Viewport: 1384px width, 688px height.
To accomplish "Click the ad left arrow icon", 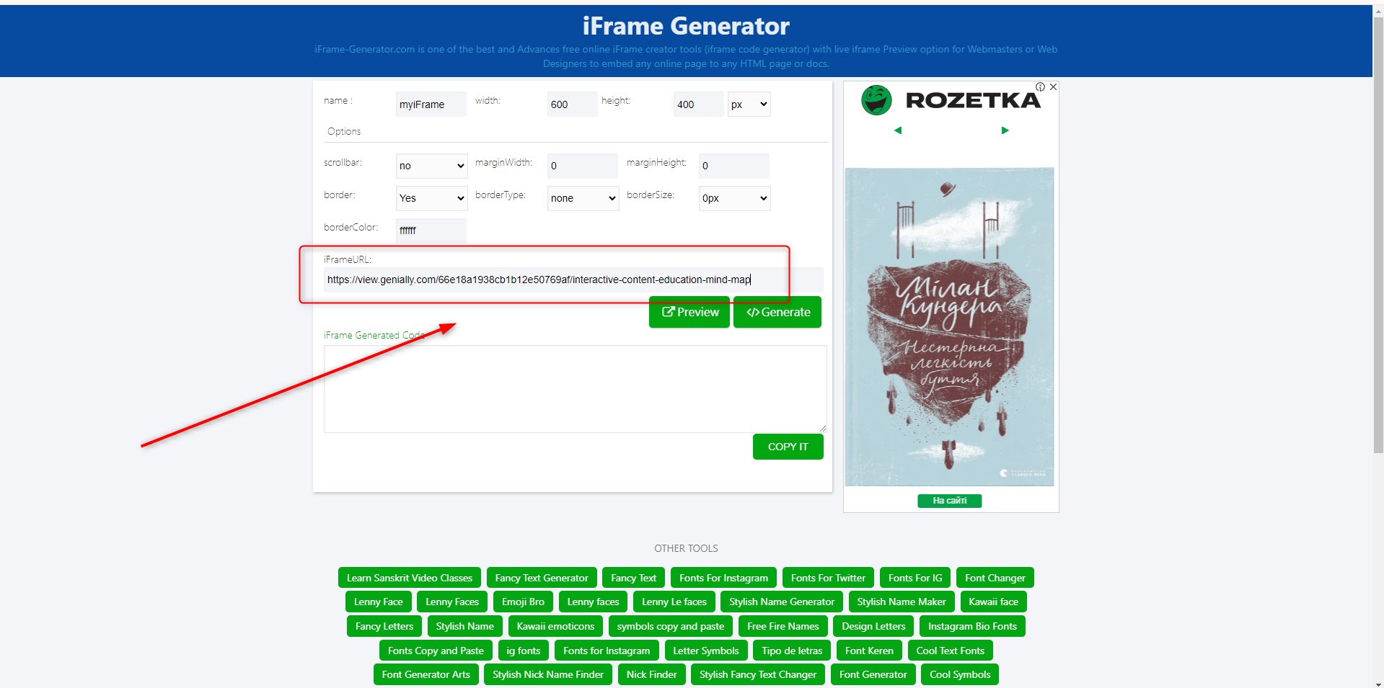I will 898,130.
